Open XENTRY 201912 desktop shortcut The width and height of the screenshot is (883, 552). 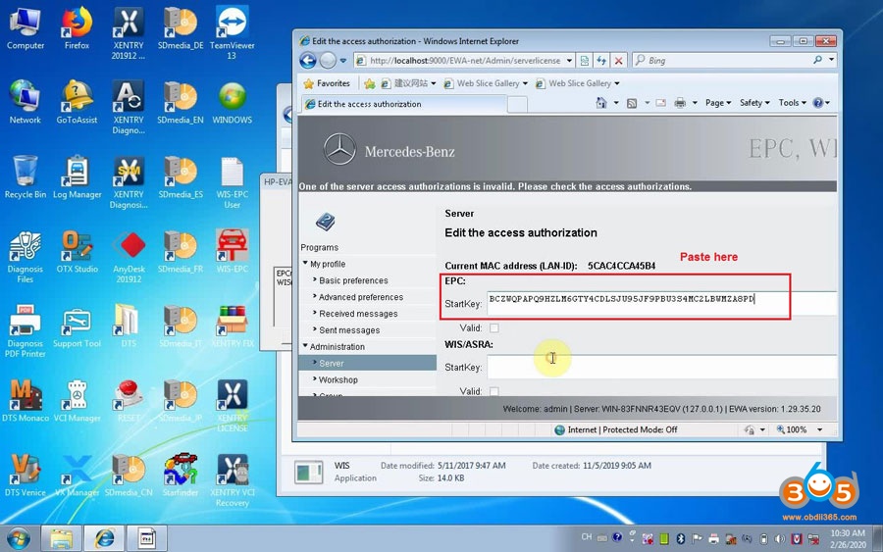(x=129, y=33)
